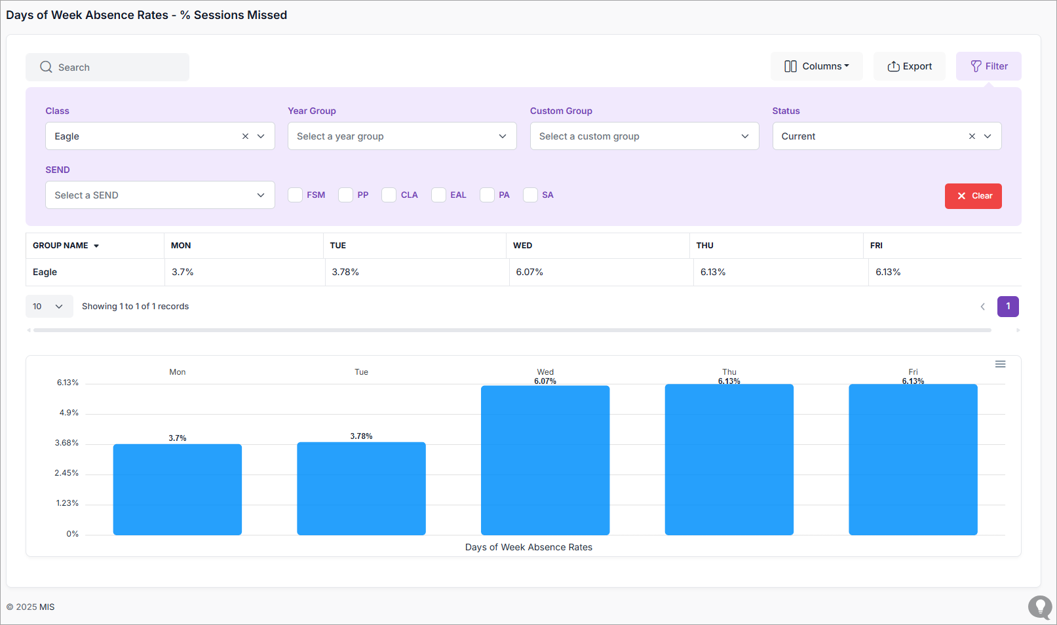Click the Export button
This screenshot has width=1057, height=625.
[x=909, y=66]
